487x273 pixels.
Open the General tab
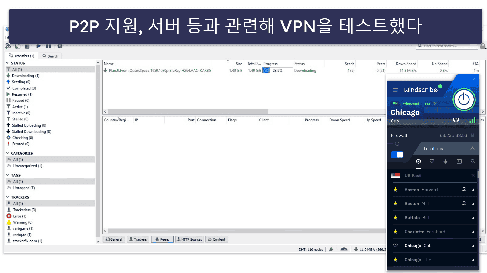click(114, 239)
